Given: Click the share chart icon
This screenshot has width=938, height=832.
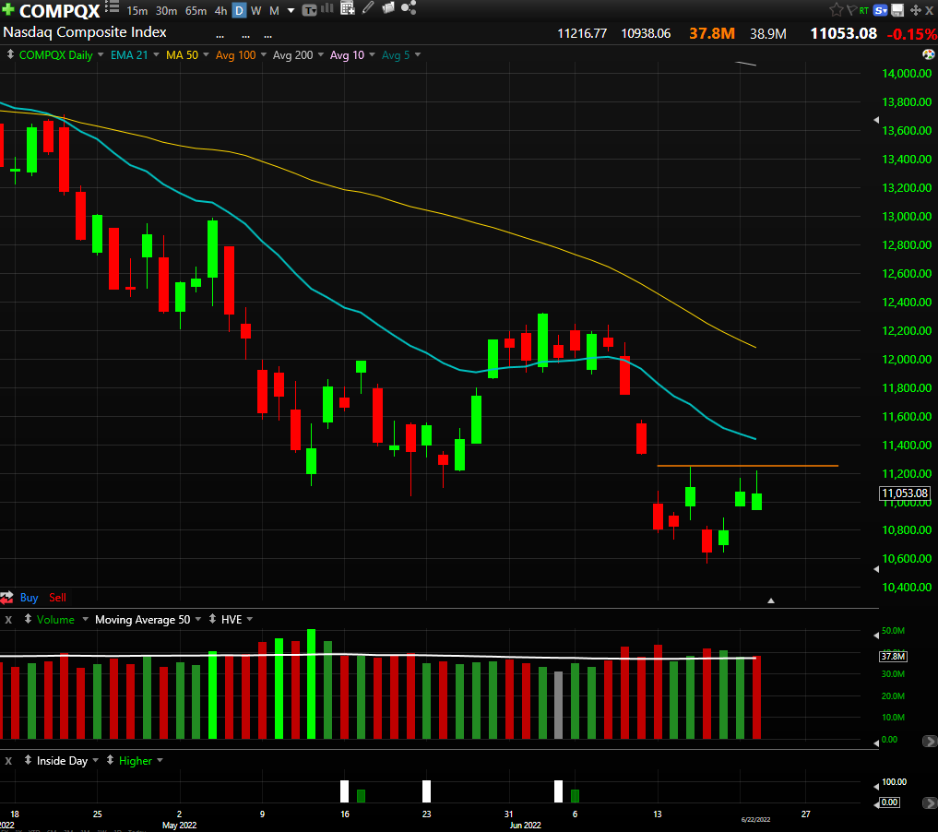Looking at the screenshot, I should (409, 7).
